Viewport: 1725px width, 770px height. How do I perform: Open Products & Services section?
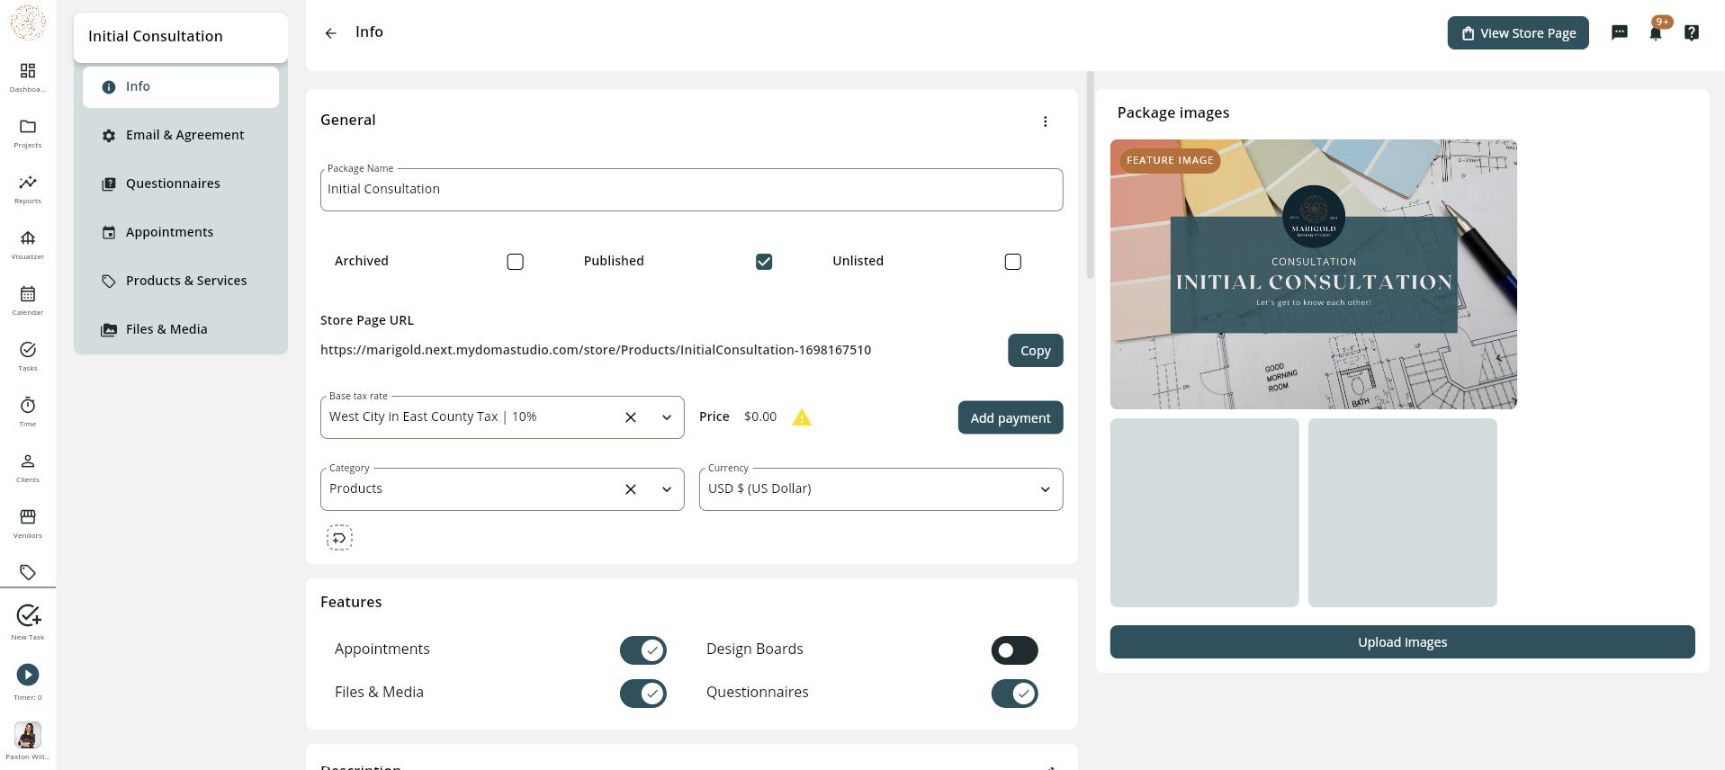pos(181,281)
